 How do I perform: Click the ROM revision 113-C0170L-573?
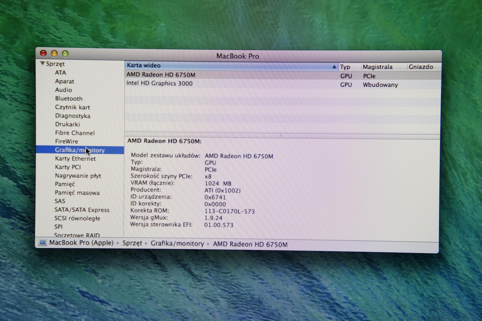click(229, 211)
